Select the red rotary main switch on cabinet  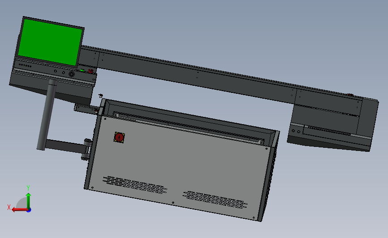pos(119,137)
